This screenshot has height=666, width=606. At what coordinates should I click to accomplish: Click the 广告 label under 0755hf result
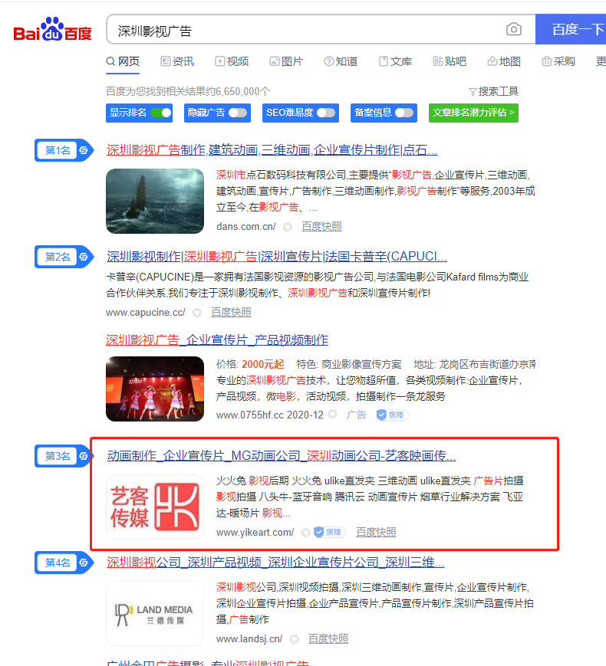357,415
